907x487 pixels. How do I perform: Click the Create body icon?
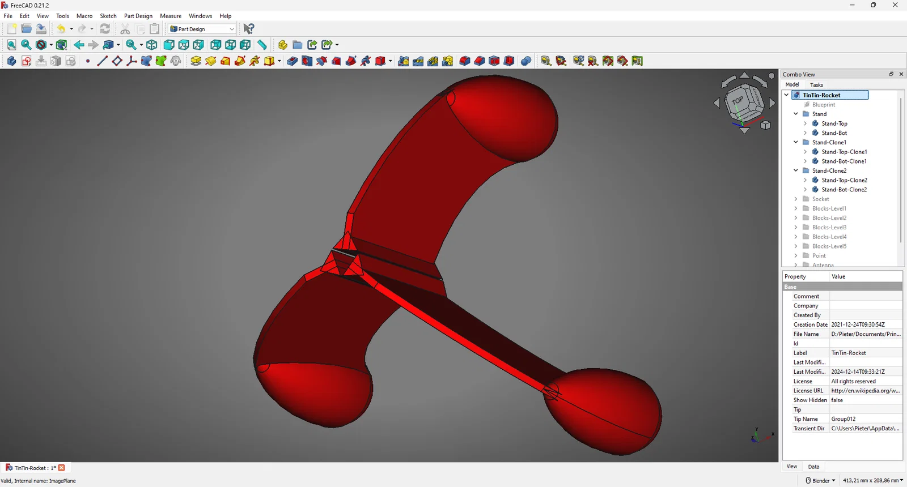(x=12, y=61)
